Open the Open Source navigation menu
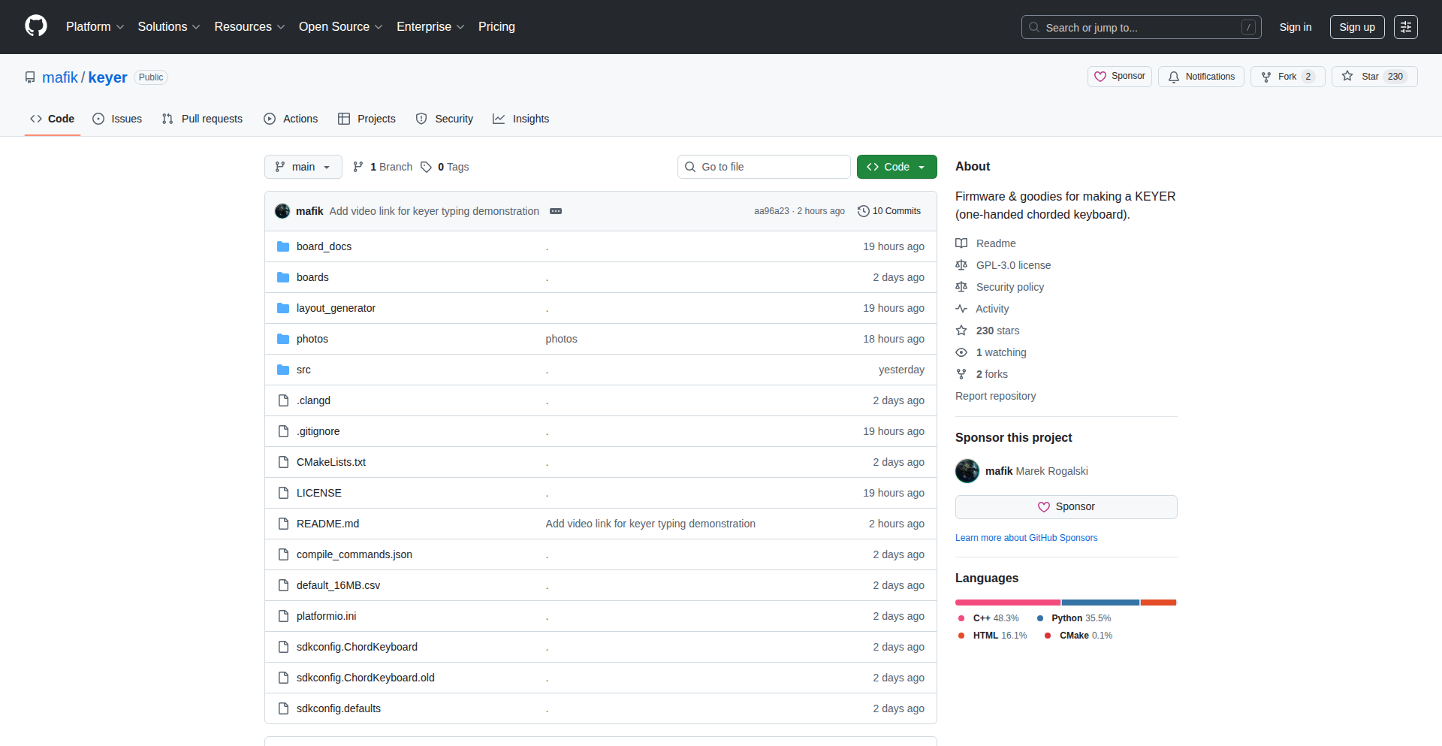This screenshot has height=746, width=1442. [x=340, y=27]
